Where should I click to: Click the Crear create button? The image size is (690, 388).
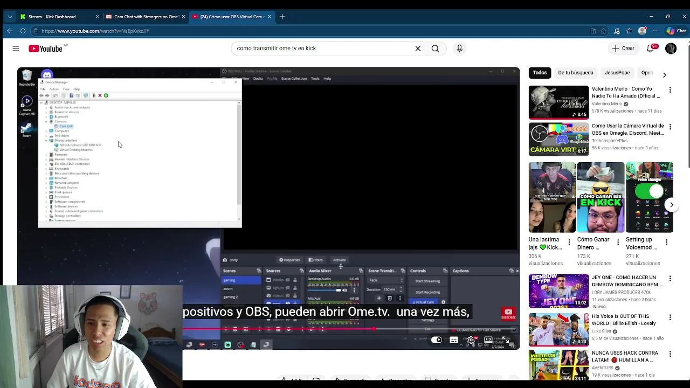pyautogui.click(x=623, y=48)
